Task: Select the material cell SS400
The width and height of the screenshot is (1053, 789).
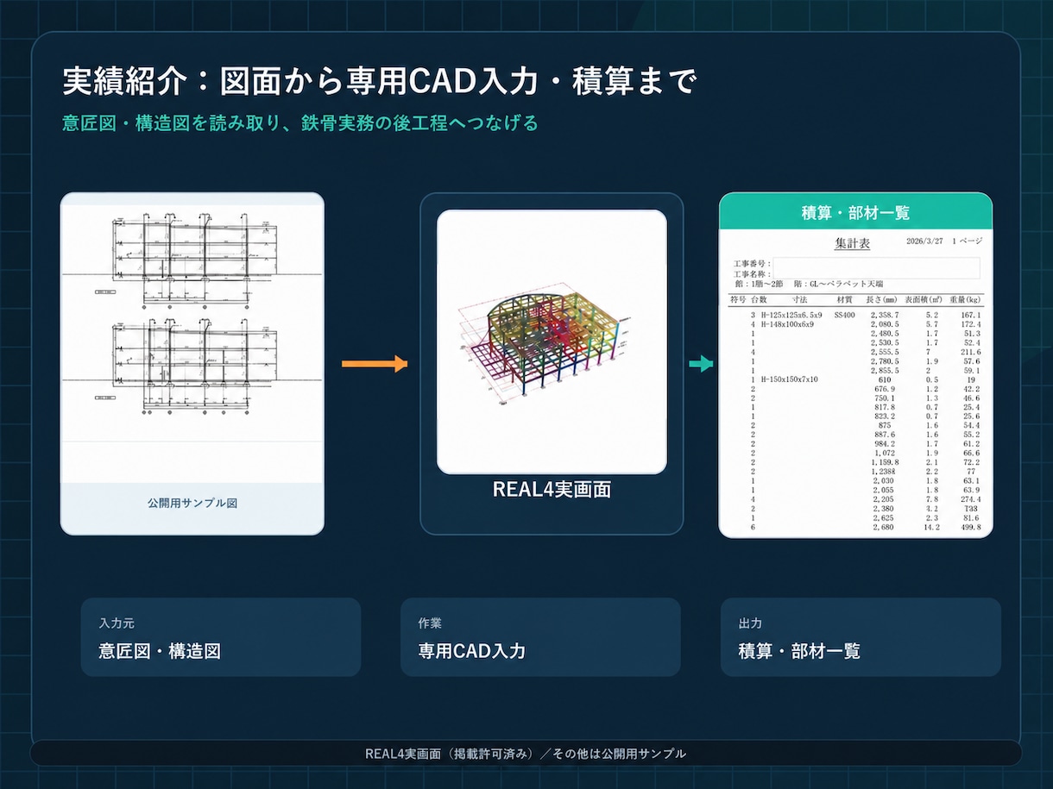Action: [844, 316]
